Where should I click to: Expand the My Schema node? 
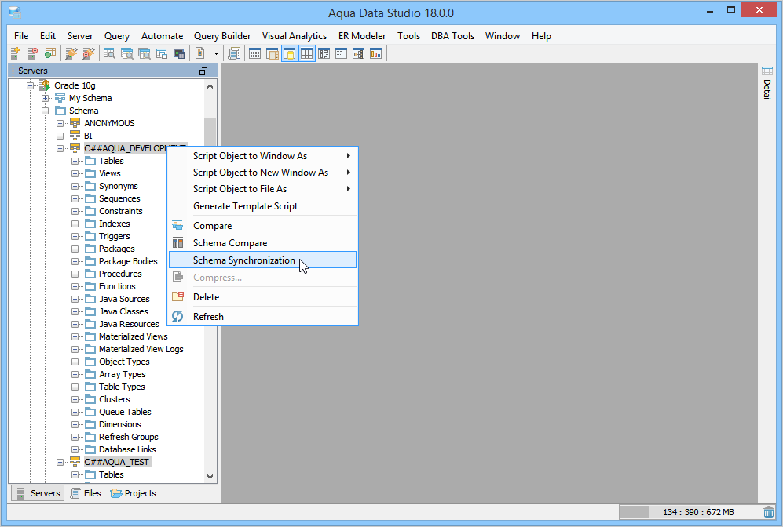tap(45, 98)
